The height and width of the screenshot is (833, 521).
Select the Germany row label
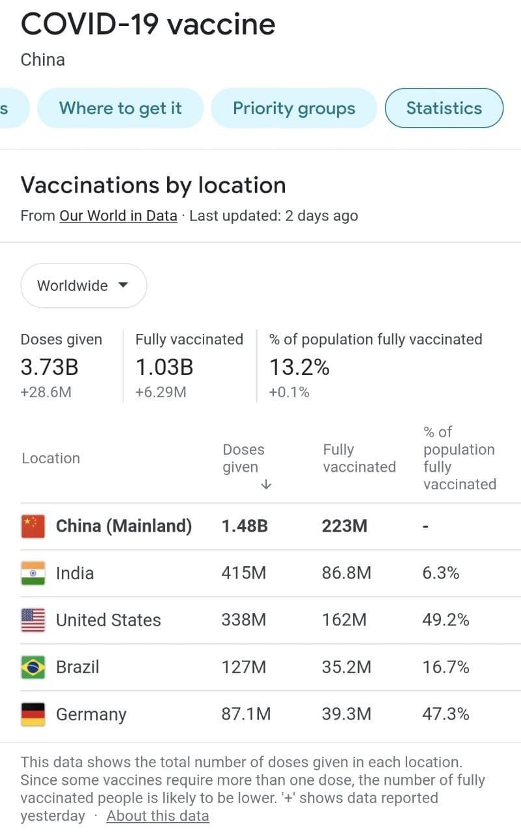[91, 715]
